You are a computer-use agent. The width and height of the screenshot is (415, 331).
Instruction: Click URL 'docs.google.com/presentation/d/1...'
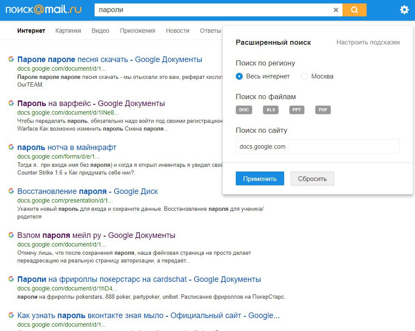point(65,200)
